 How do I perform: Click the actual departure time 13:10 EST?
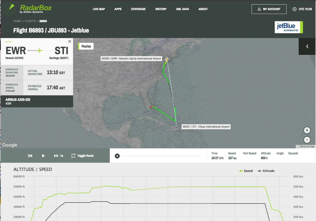coord(56,73)
